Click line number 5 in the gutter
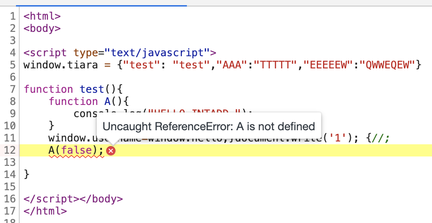The image size is (432, 223). tap(13, 65)
